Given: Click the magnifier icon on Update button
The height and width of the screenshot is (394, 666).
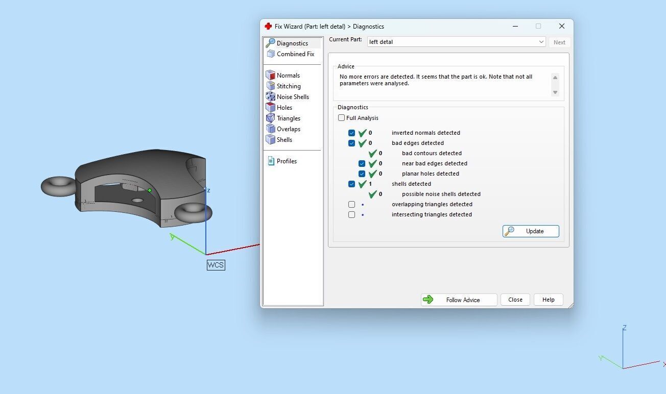Looking at the screenshot, I should (x=509, y=231).
